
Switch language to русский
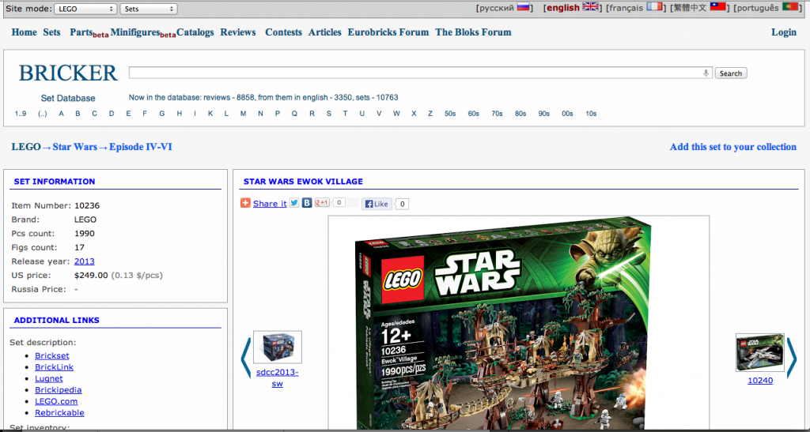click(497, 8)
